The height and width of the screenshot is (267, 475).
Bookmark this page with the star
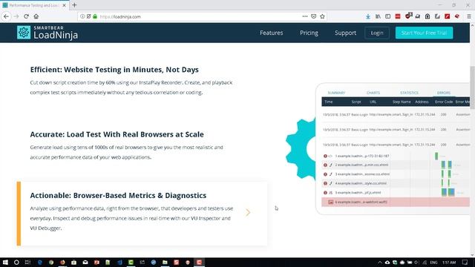click(x=322, y=16)
